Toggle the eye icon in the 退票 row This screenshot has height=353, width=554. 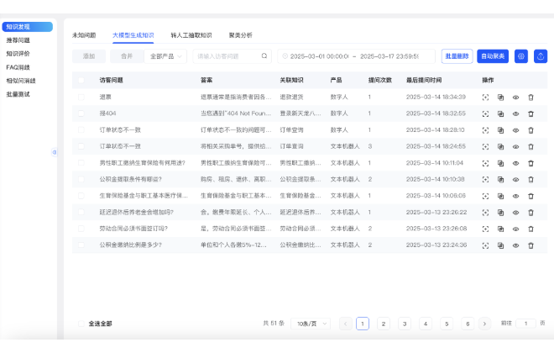coord(515,97)
